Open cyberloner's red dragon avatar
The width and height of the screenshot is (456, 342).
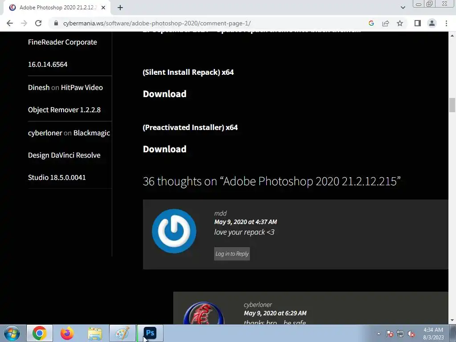tap(204, 313)
